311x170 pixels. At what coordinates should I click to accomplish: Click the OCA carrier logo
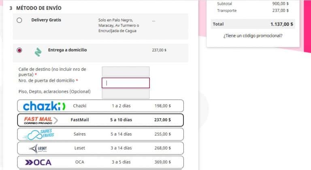click(38, 162)
